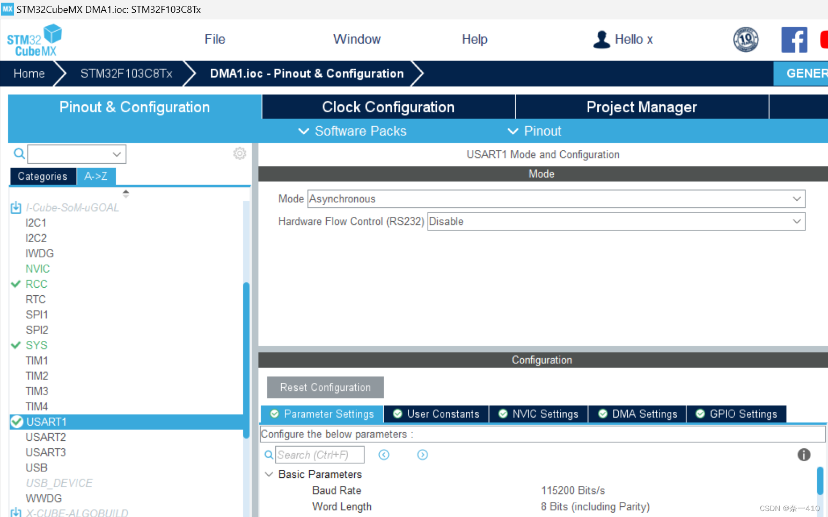Image resolution: width=828 pixels, height=517 pixels.
Task: Open the Hardware Flow Control dropdown
Action: coord(616,221)
